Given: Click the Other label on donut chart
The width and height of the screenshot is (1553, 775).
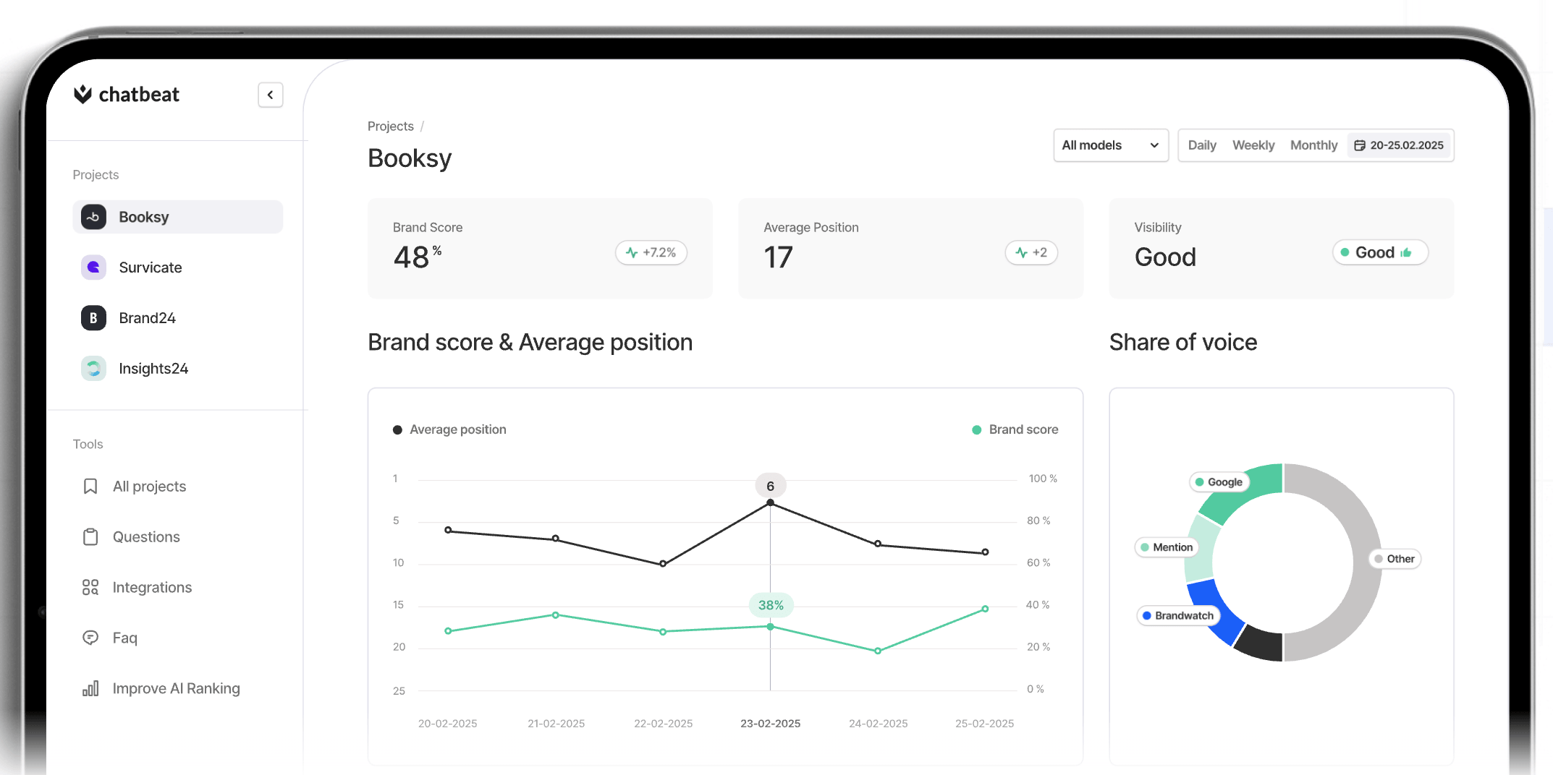Looking at the screenshot, I should point(1395,559).
